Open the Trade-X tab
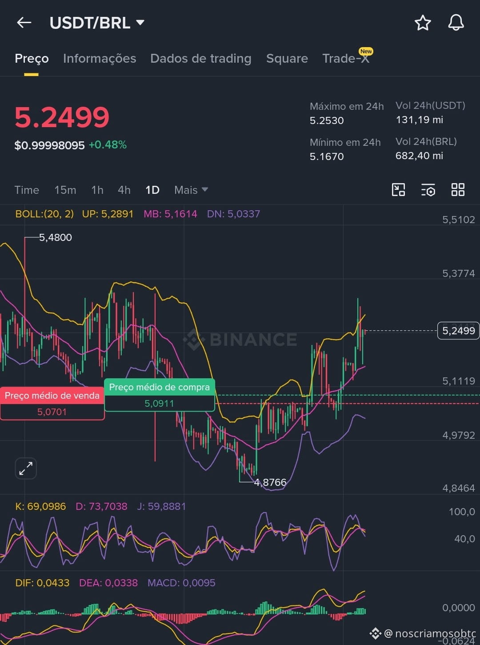 point(346,58)
